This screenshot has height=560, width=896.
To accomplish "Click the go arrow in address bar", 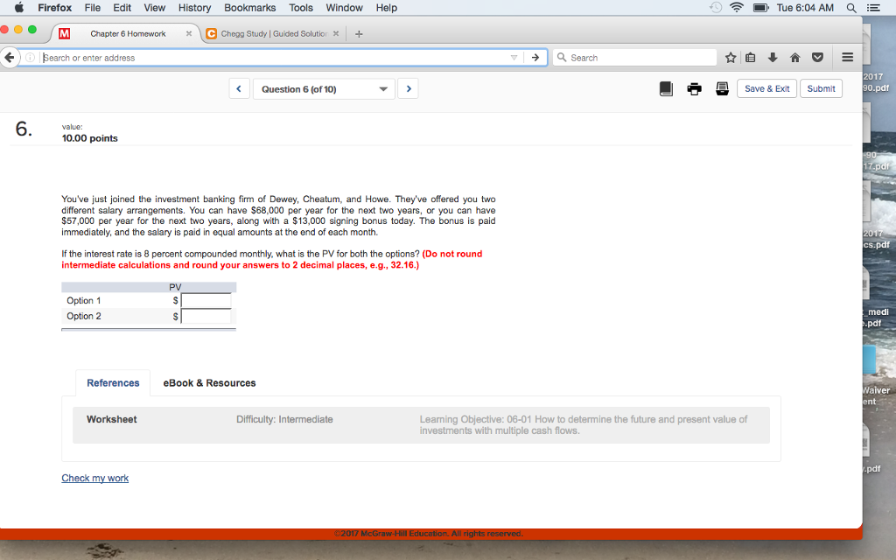I will pyautogui.click(x=535, y=57).
